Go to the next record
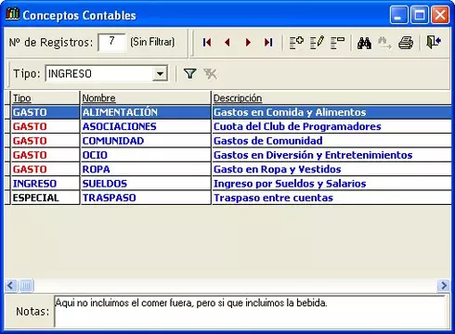 tap(248, 43)
